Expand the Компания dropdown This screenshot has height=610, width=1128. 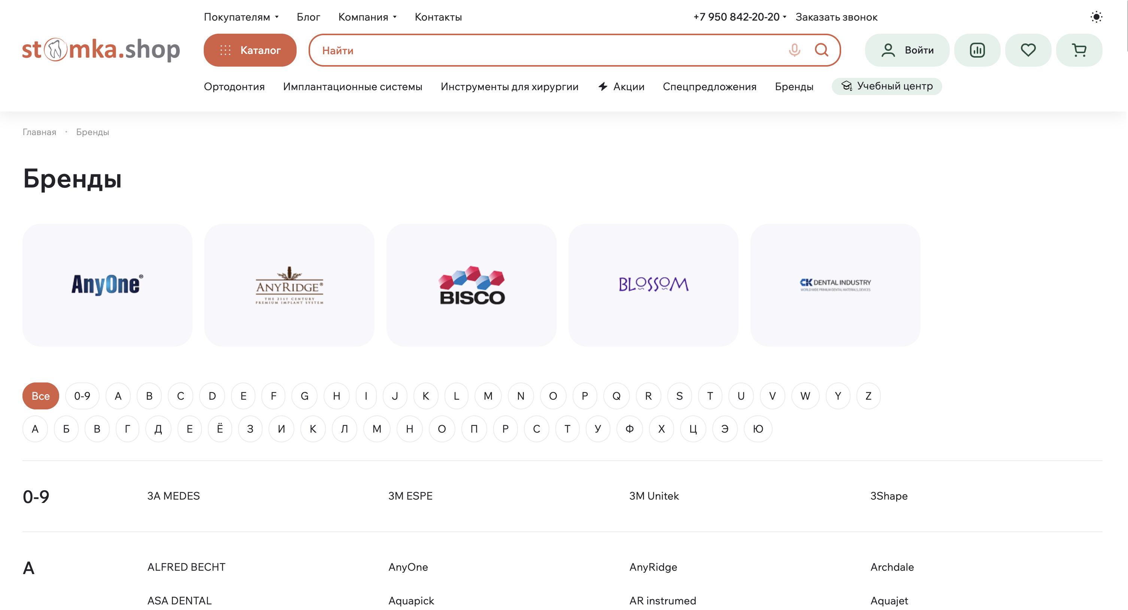368,16
